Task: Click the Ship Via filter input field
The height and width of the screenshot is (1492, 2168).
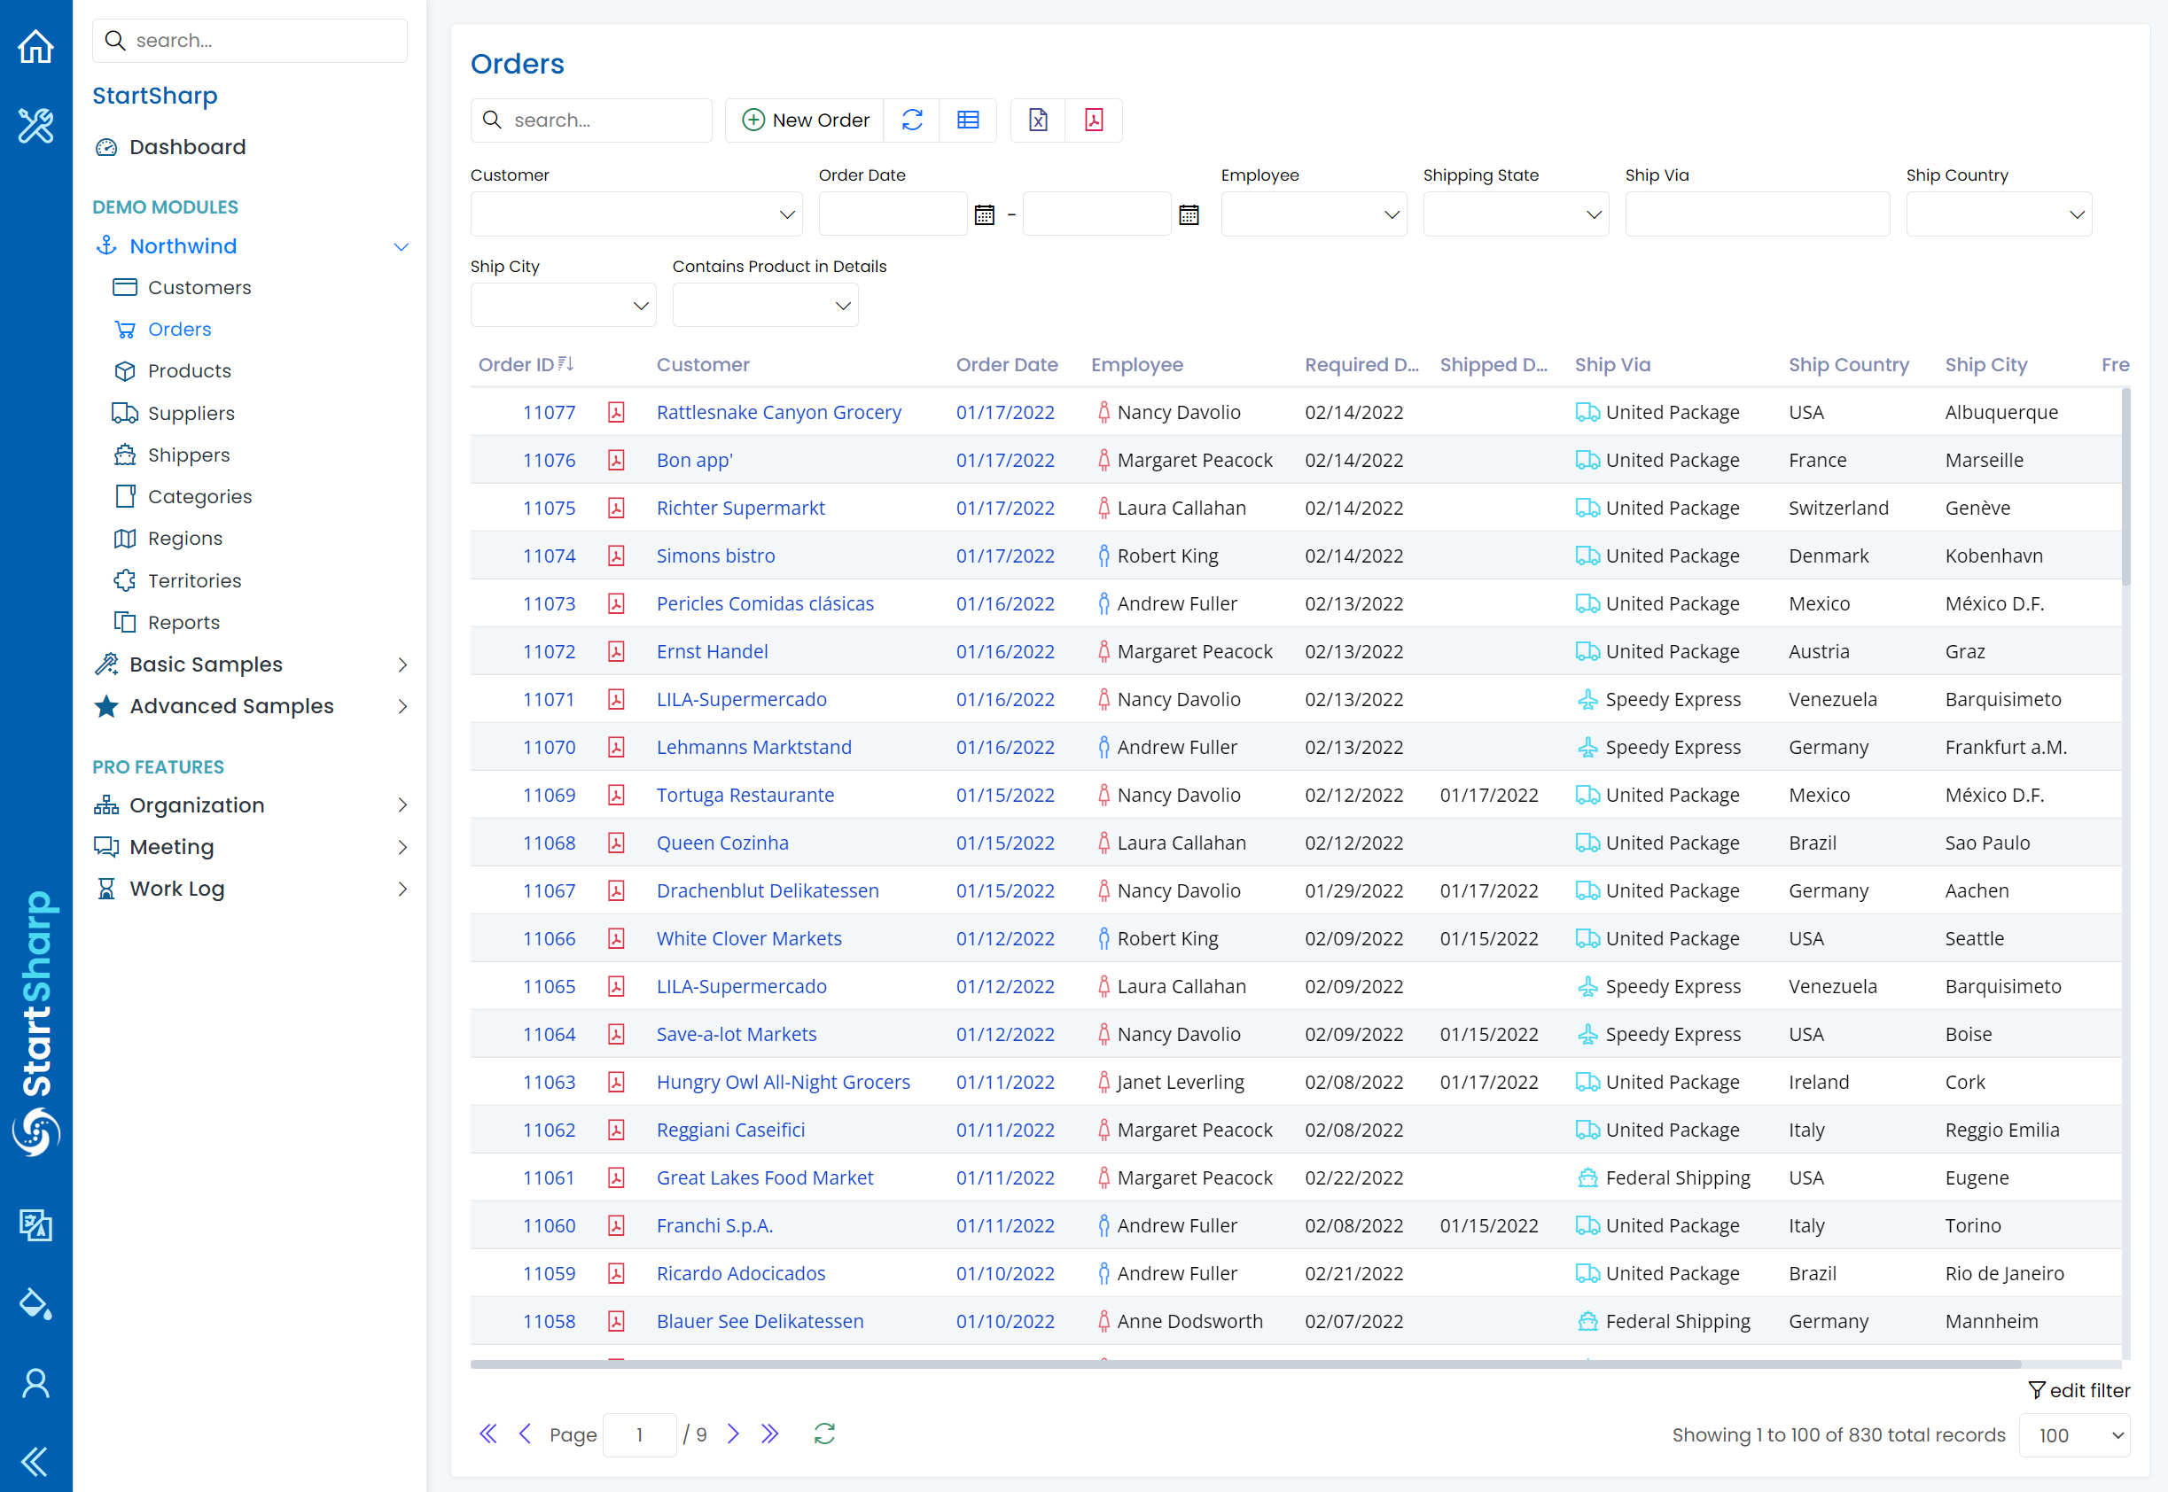Action: (x=1757, y=215)
